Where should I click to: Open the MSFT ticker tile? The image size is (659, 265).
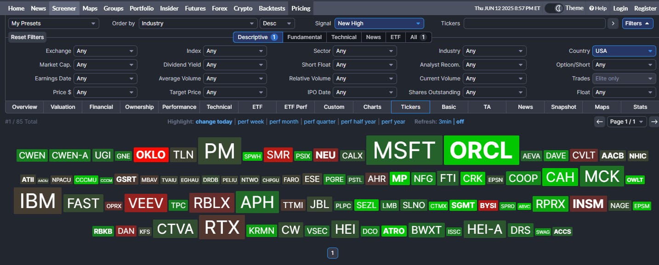pyautogui.click(x=404, y=150)
